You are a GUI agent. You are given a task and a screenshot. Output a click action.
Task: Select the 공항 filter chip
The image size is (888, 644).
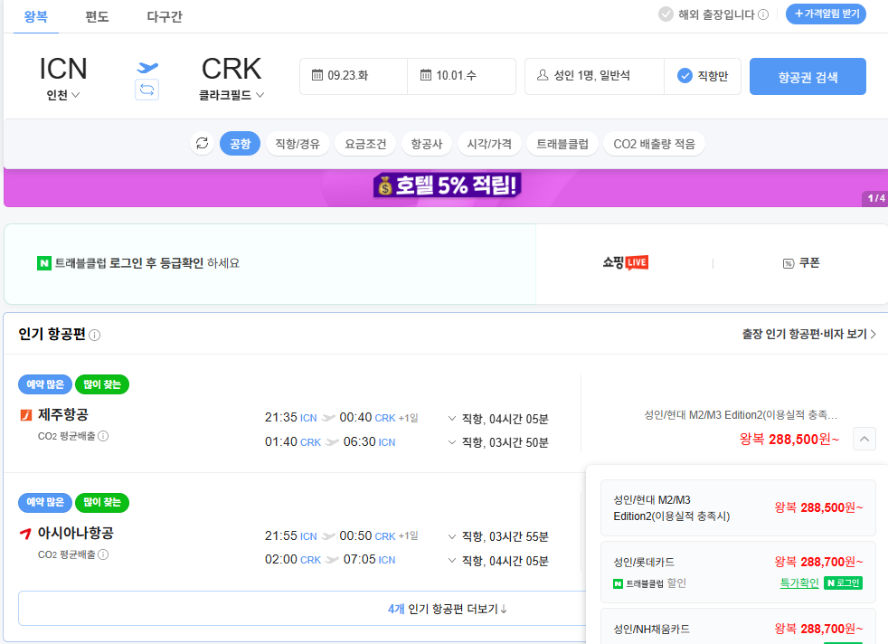point(240,144)
